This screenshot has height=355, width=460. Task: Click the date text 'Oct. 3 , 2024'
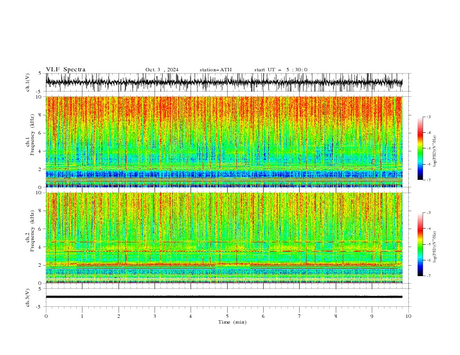162,70
